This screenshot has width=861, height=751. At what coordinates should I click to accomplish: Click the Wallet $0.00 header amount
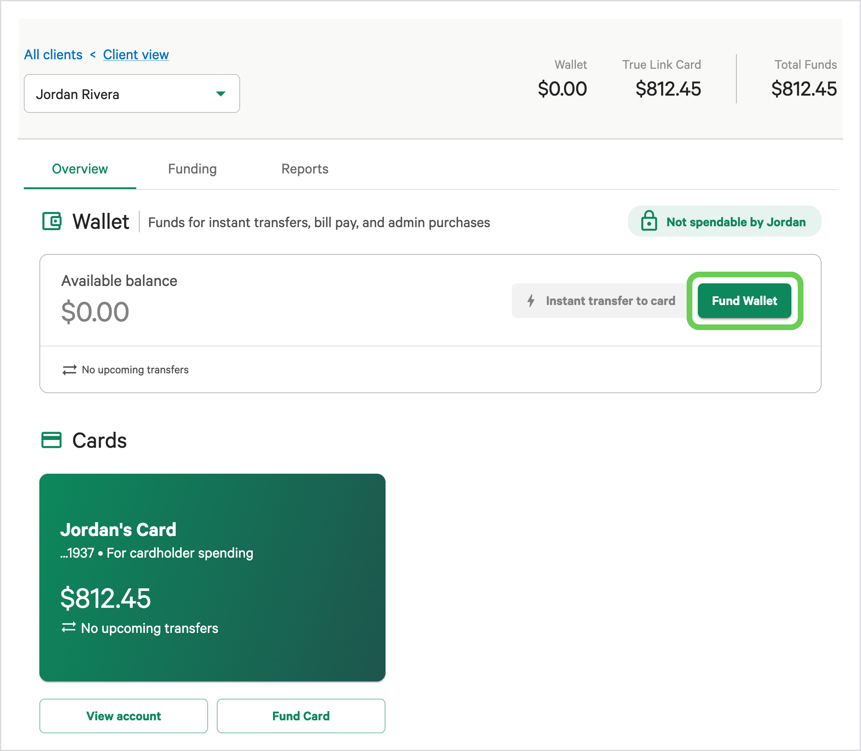pos(562,89)
